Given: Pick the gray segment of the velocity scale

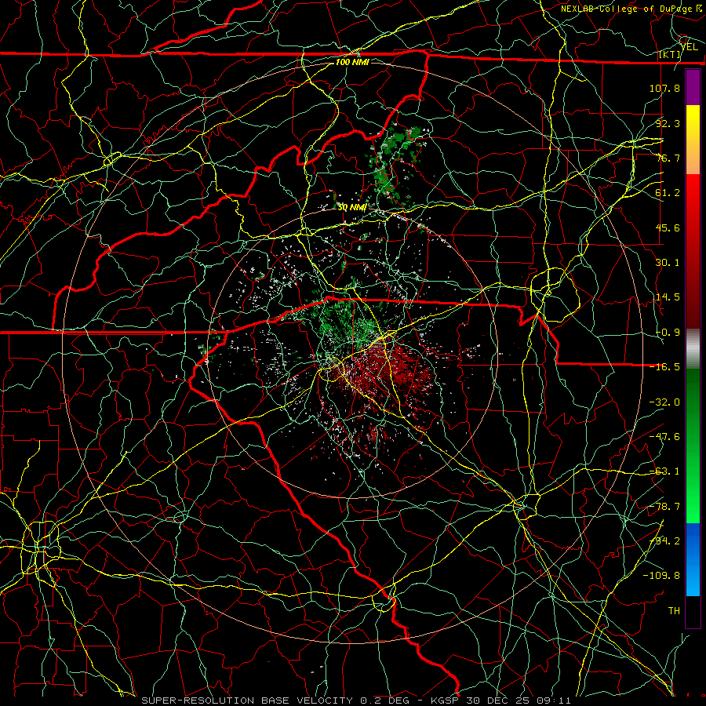Looking at the screenshot, I should pyautogui.click(x=693, y=349).
